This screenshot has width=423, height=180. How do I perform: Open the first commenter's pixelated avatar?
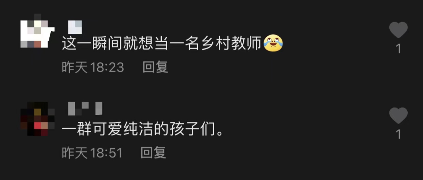(38, 31)
